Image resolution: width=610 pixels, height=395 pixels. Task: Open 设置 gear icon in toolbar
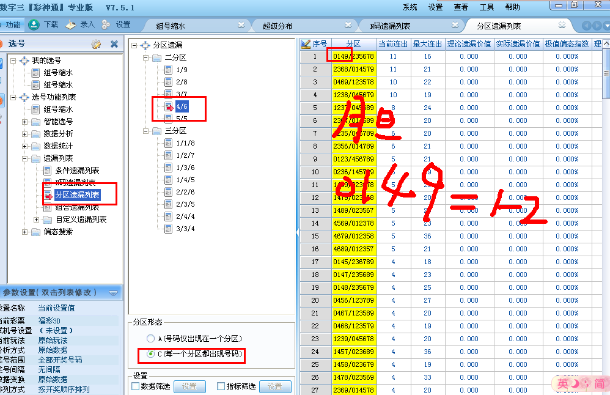(x=106, y=25)
